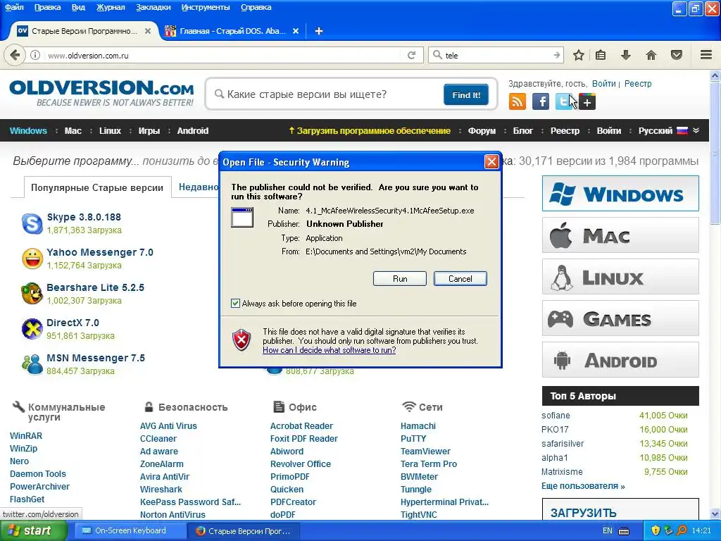Click the Windows platform banner button
The image size is (721, 541).
620,193
